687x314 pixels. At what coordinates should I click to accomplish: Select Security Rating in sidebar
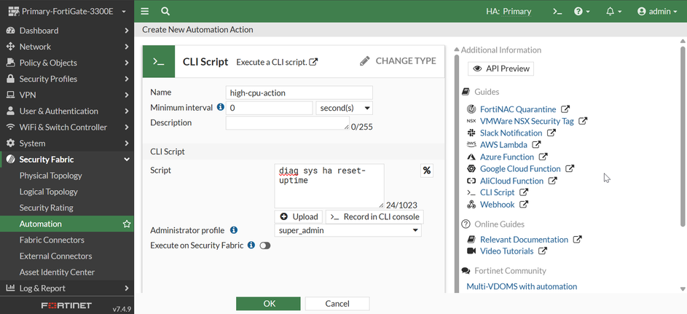tap(47, 208)
